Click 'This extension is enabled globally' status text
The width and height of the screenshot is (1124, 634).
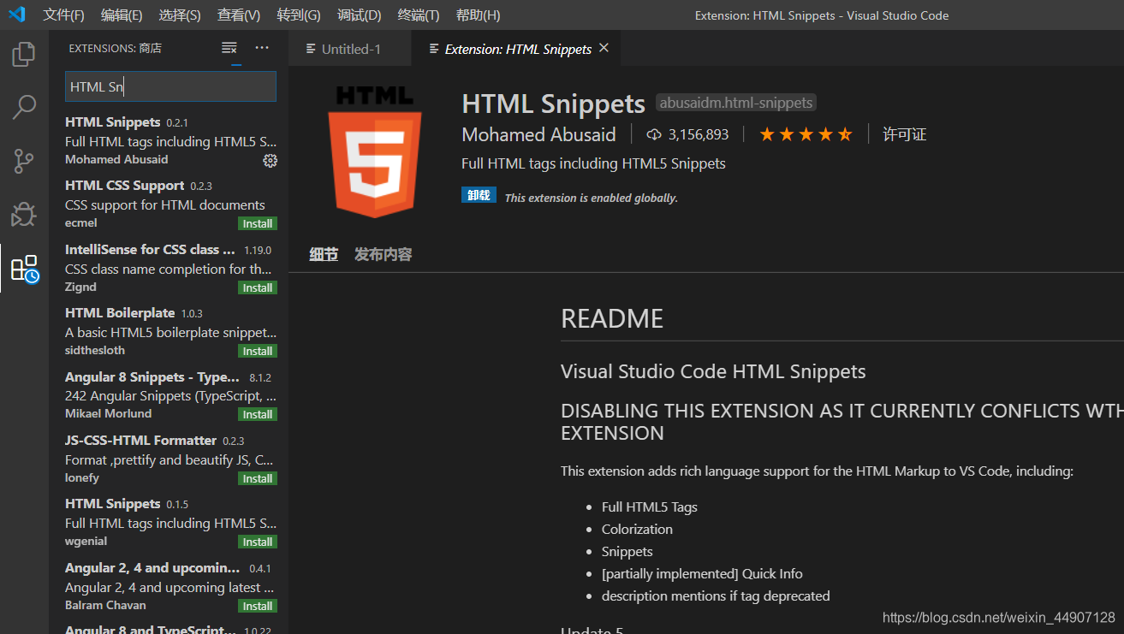click(591, 198)
